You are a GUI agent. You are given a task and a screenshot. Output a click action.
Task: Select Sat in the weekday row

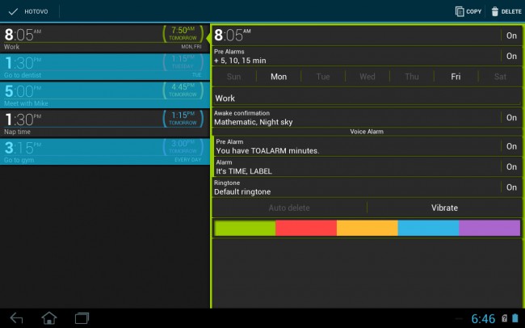tap(500, 77)
